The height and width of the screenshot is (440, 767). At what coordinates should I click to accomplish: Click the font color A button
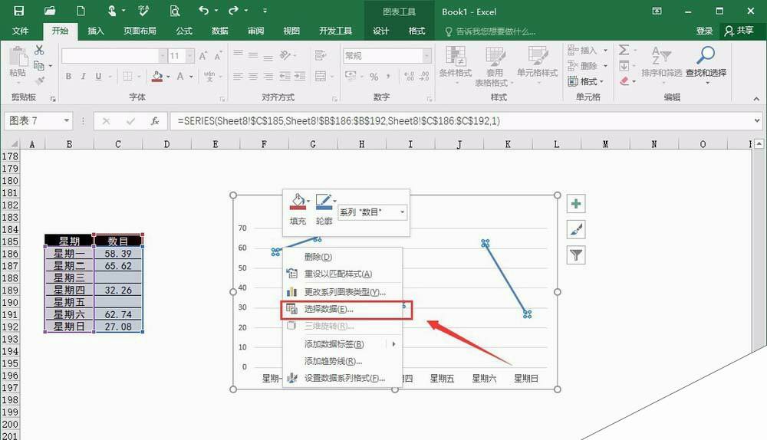click(x=180, y=76)
